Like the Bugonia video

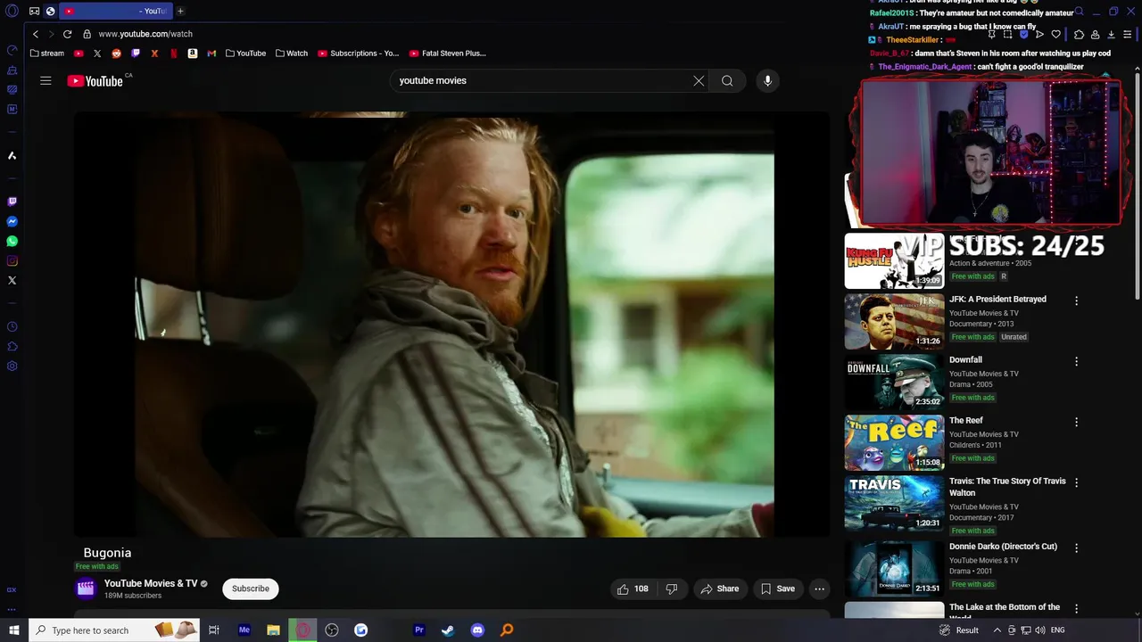(633, 588)
